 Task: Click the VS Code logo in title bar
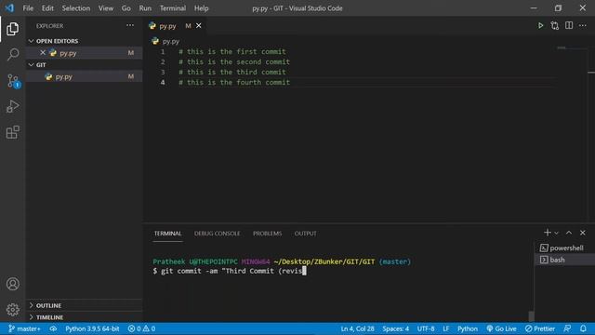10,8
